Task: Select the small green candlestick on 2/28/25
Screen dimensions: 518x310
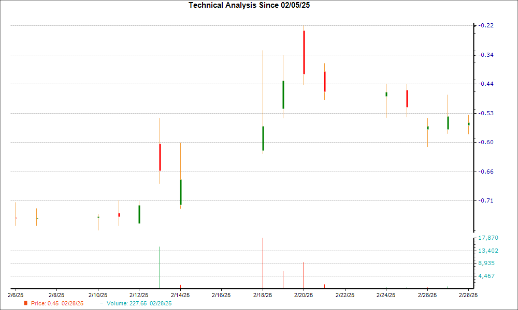Action: click(x=468, y=124)
